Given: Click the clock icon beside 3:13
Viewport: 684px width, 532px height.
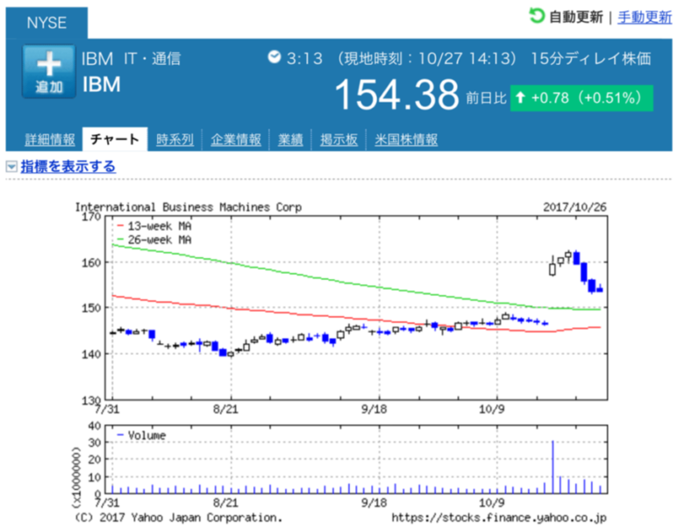Looking at the screenshot, I should point(274,57).
